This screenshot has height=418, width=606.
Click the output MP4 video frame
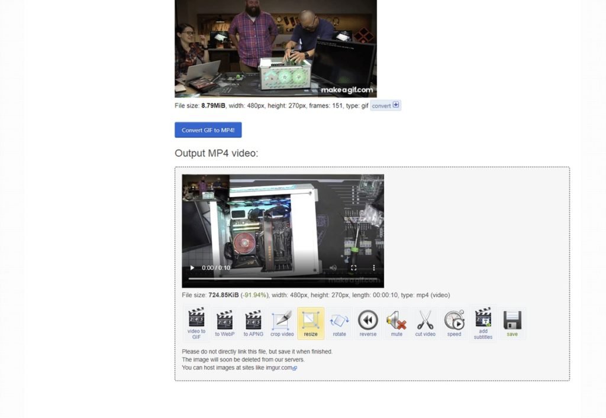coord(283,231)
